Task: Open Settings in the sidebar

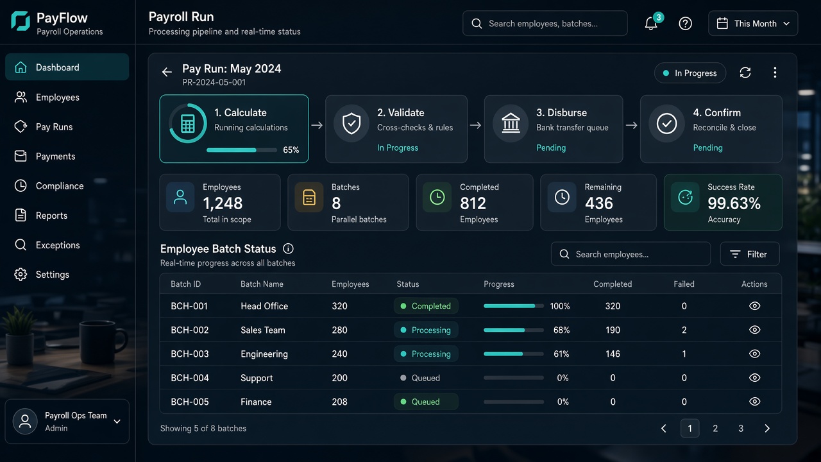Action: [67, 275]
